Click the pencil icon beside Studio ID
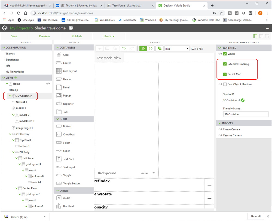The height and width of the screenshot is (222, 272). [243, 100]
